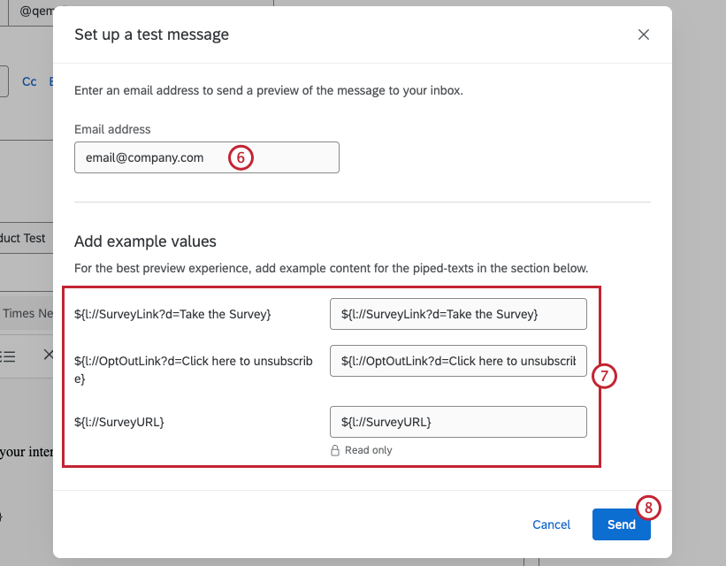Screen dimensions: 726x566
Task: Click the X icon beside the list icon
Action: pos(49,356)
